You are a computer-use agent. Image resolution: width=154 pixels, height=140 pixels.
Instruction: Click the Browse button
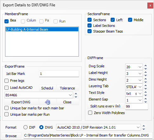tap(11, 136)
